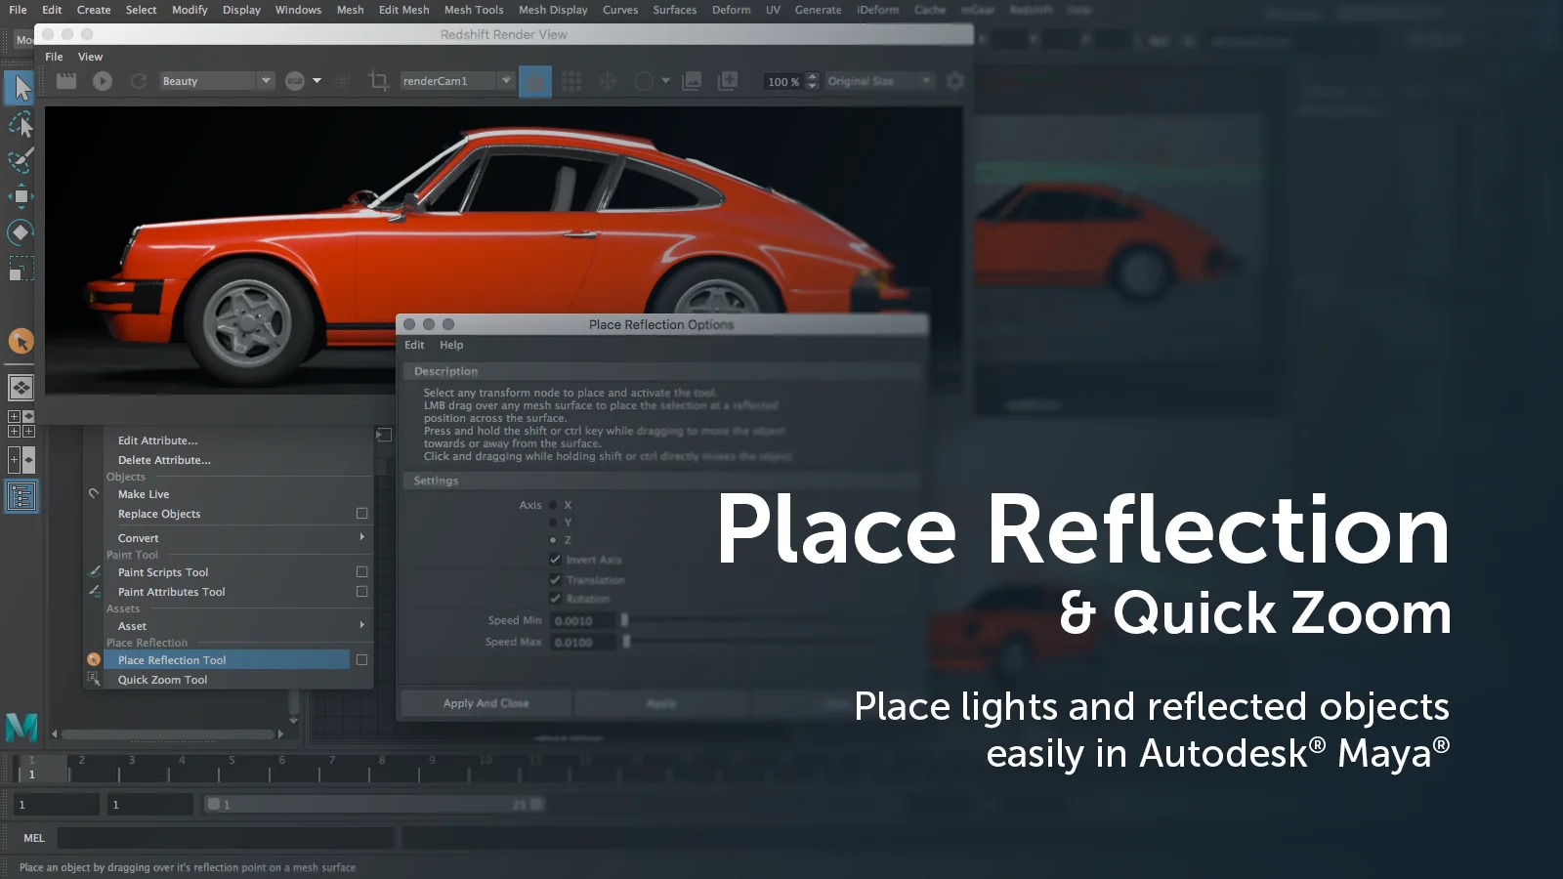Select the Lasso tool in the left toolbar
This screenshot has height=879, width=1563.
[x=20, y=124]
